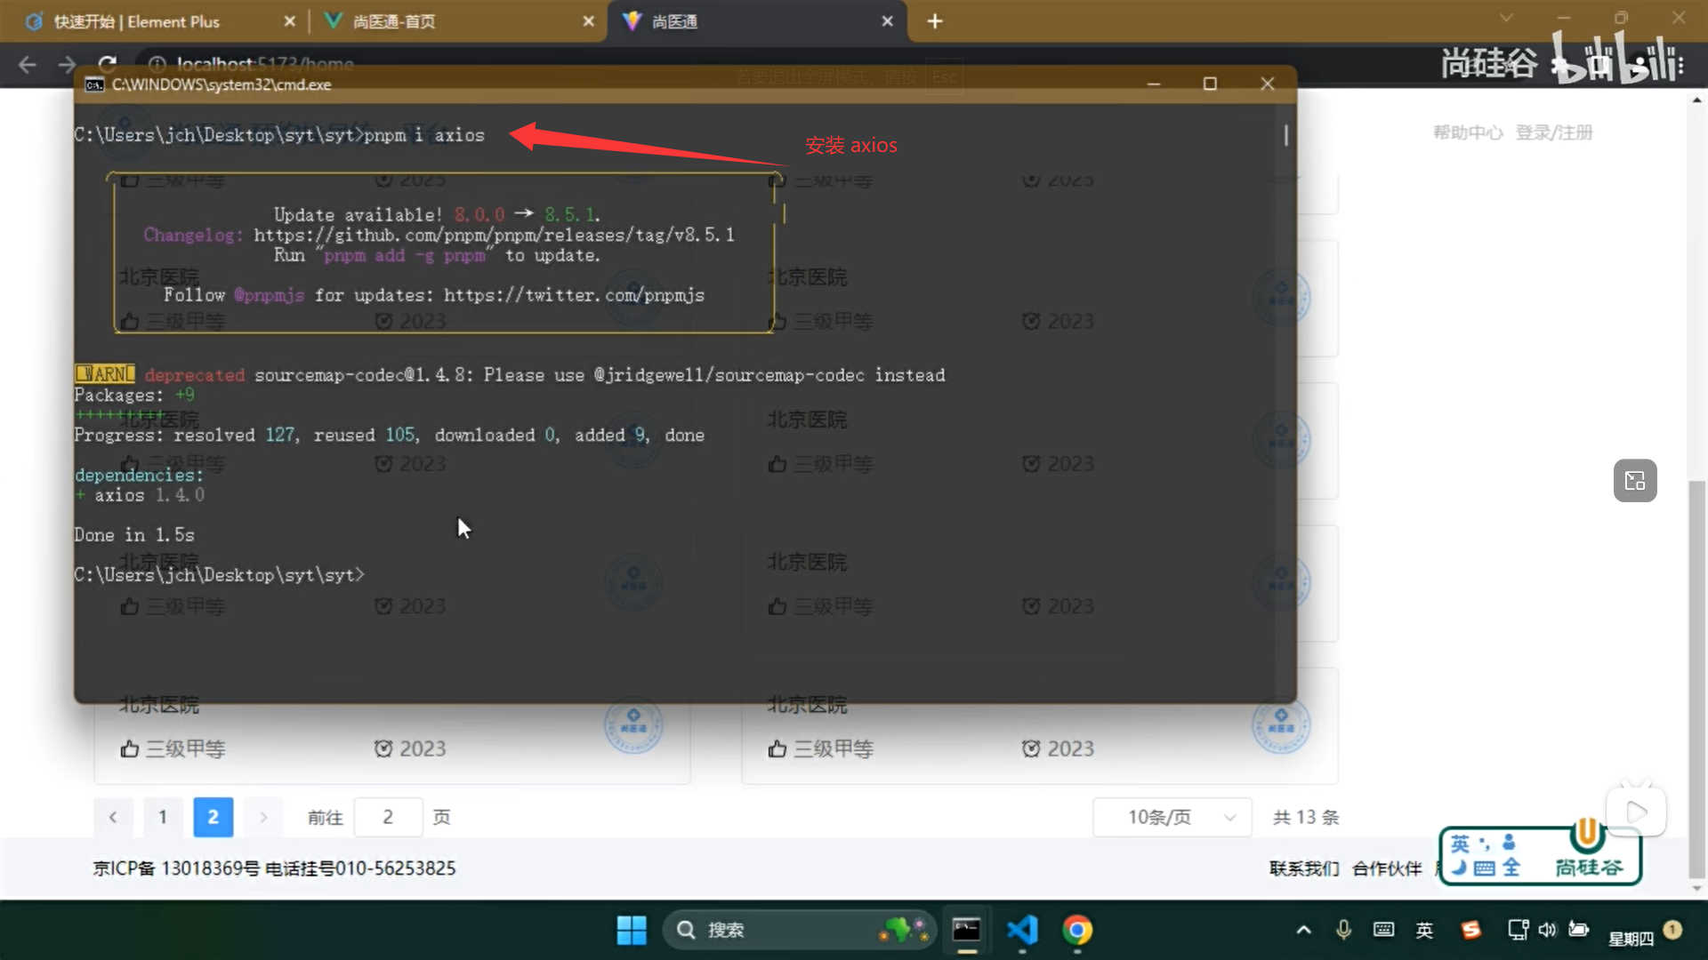This screenshot has height=960, width=1708.
Task: Open Visual Studio Code from taskbar
Action: [1022, 930]
